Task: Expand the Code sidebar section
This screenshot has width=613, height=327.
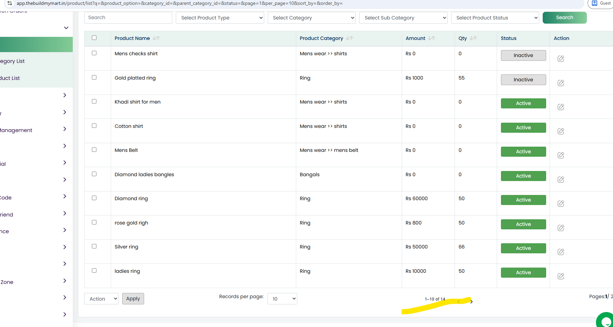Action: (65, 196)
